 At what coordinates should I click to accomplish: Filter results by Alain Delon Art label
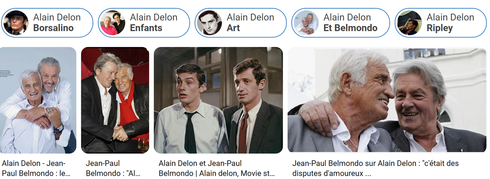pyautogui.click(x=251, y=23)
